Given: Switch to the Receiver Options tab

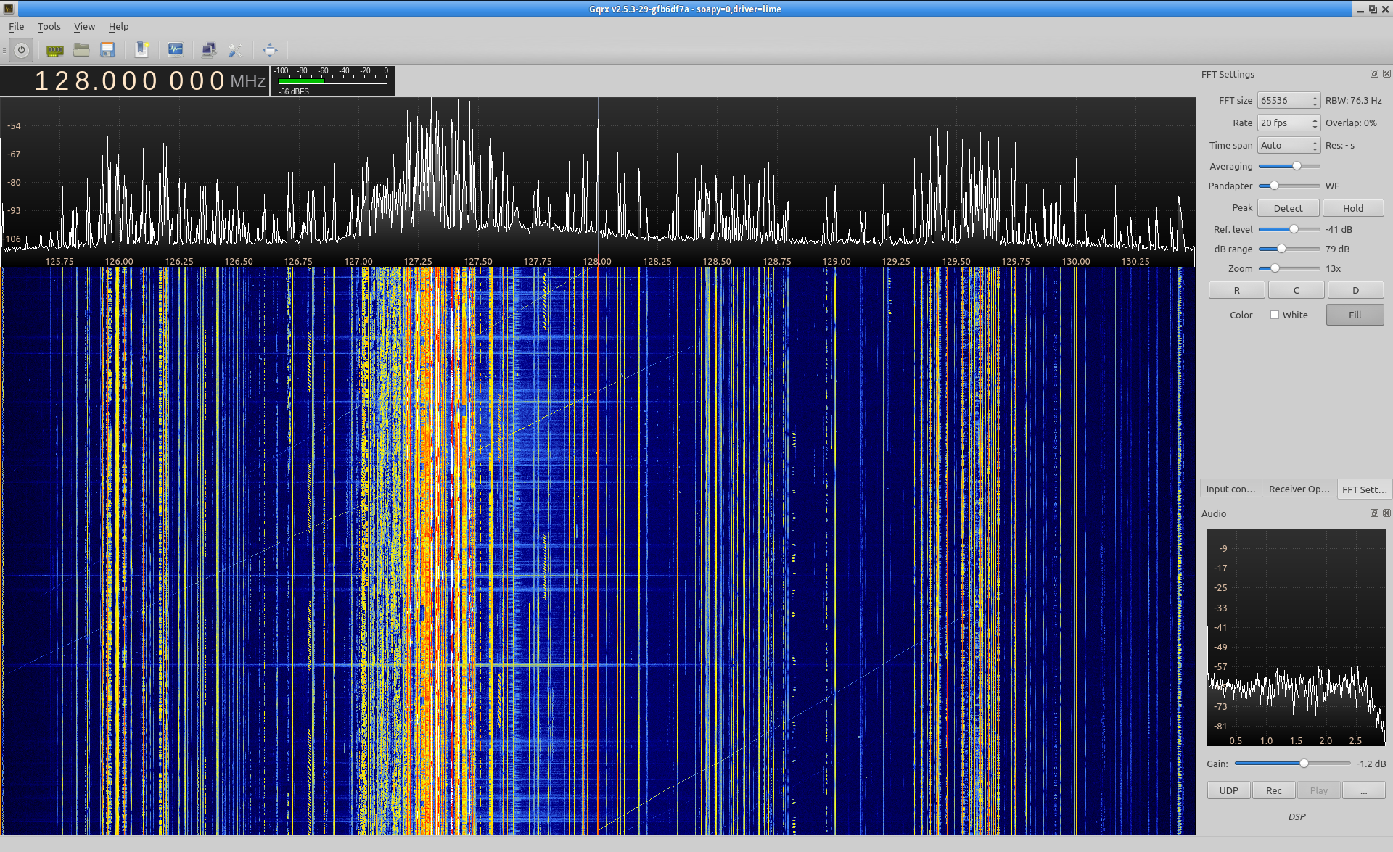Looking at the screenshot, I should 1299,489.
